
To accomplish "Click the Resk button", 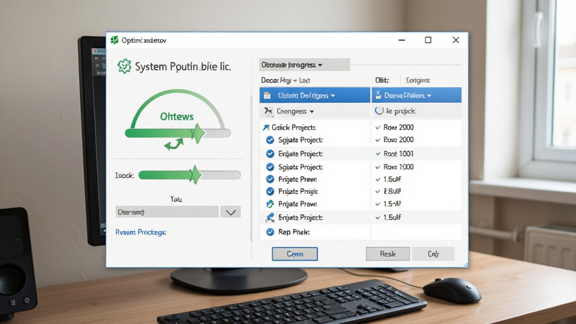I will [x=388, y=254].
